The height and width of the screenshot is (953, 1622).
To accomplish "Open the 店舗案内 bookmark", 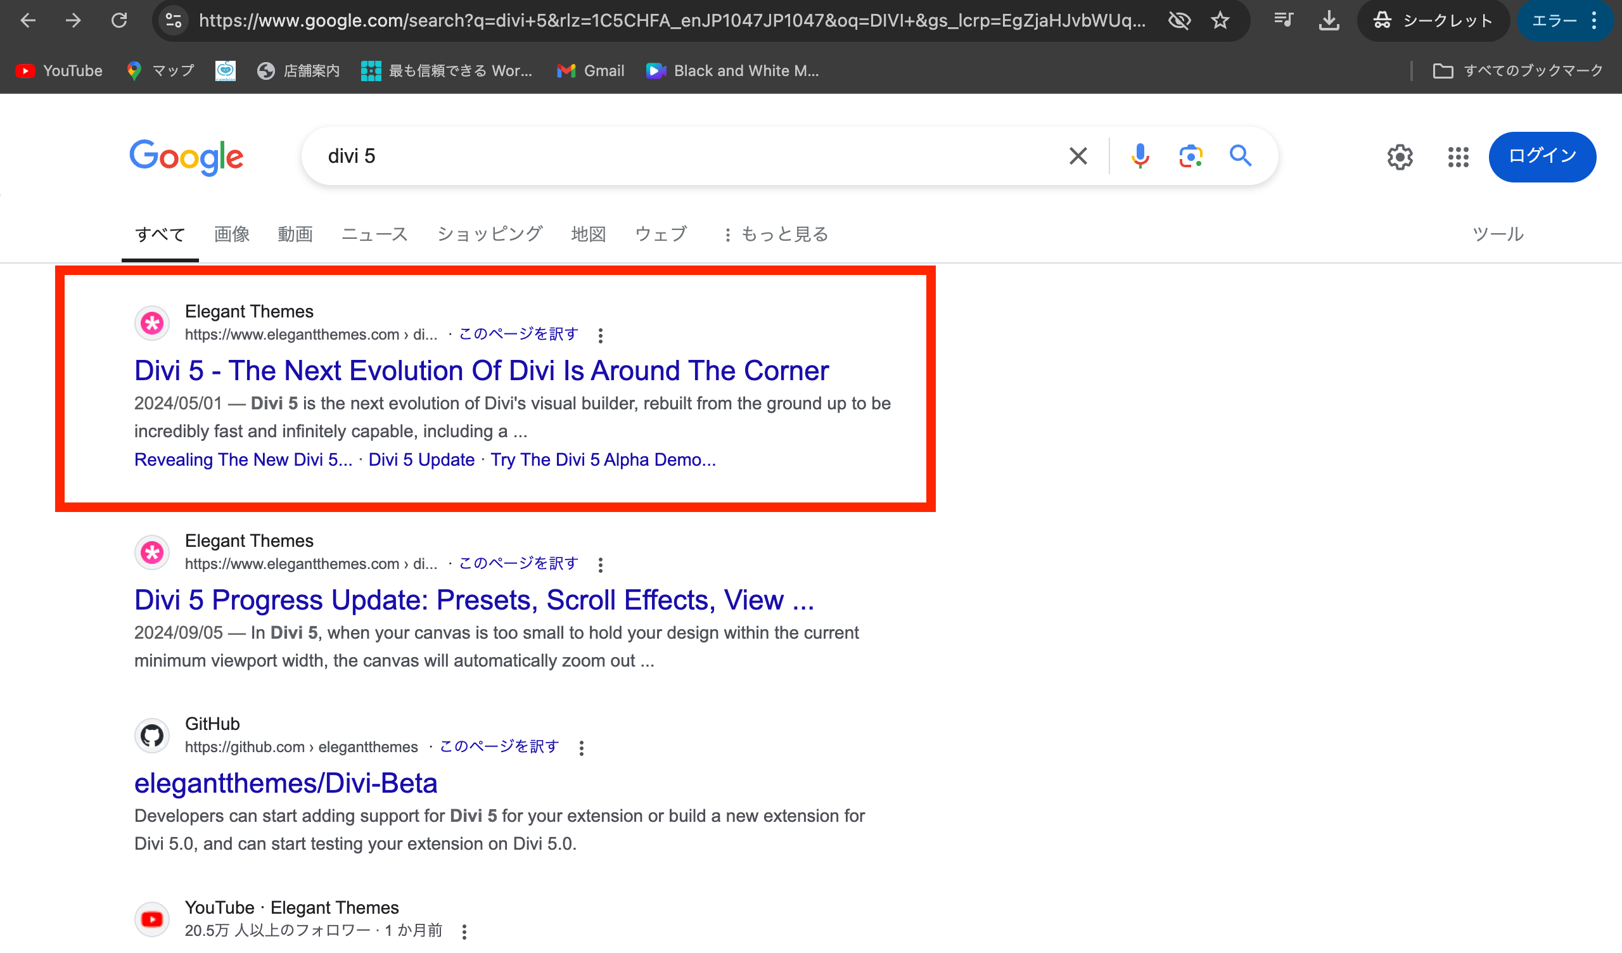I will (298, 71).
